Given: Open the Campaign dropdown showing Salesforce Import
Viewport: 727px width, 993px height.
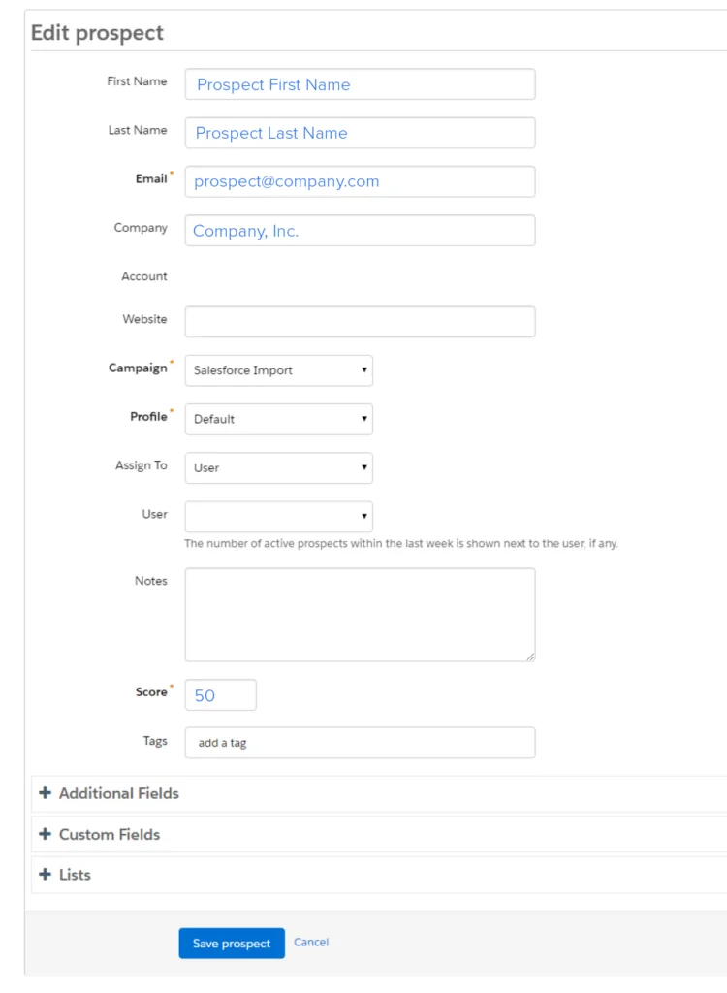Looking at the screenshot, I should [x=278, y=370].
